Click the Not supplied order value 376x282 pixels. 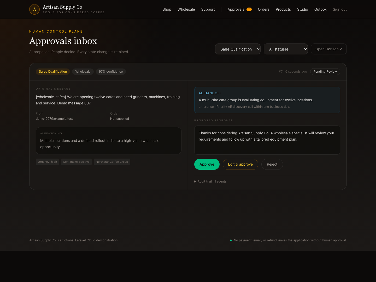coord(120,119)
